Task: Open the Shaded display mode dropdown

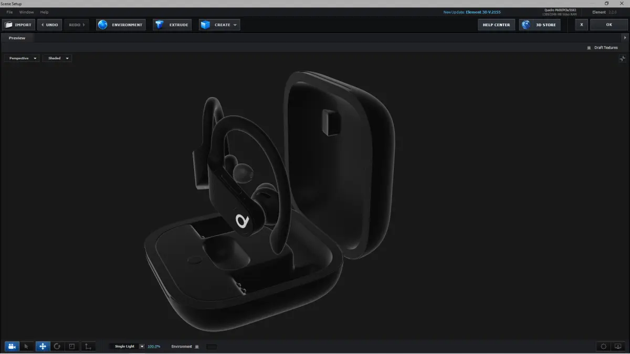Action: (57, 58)
